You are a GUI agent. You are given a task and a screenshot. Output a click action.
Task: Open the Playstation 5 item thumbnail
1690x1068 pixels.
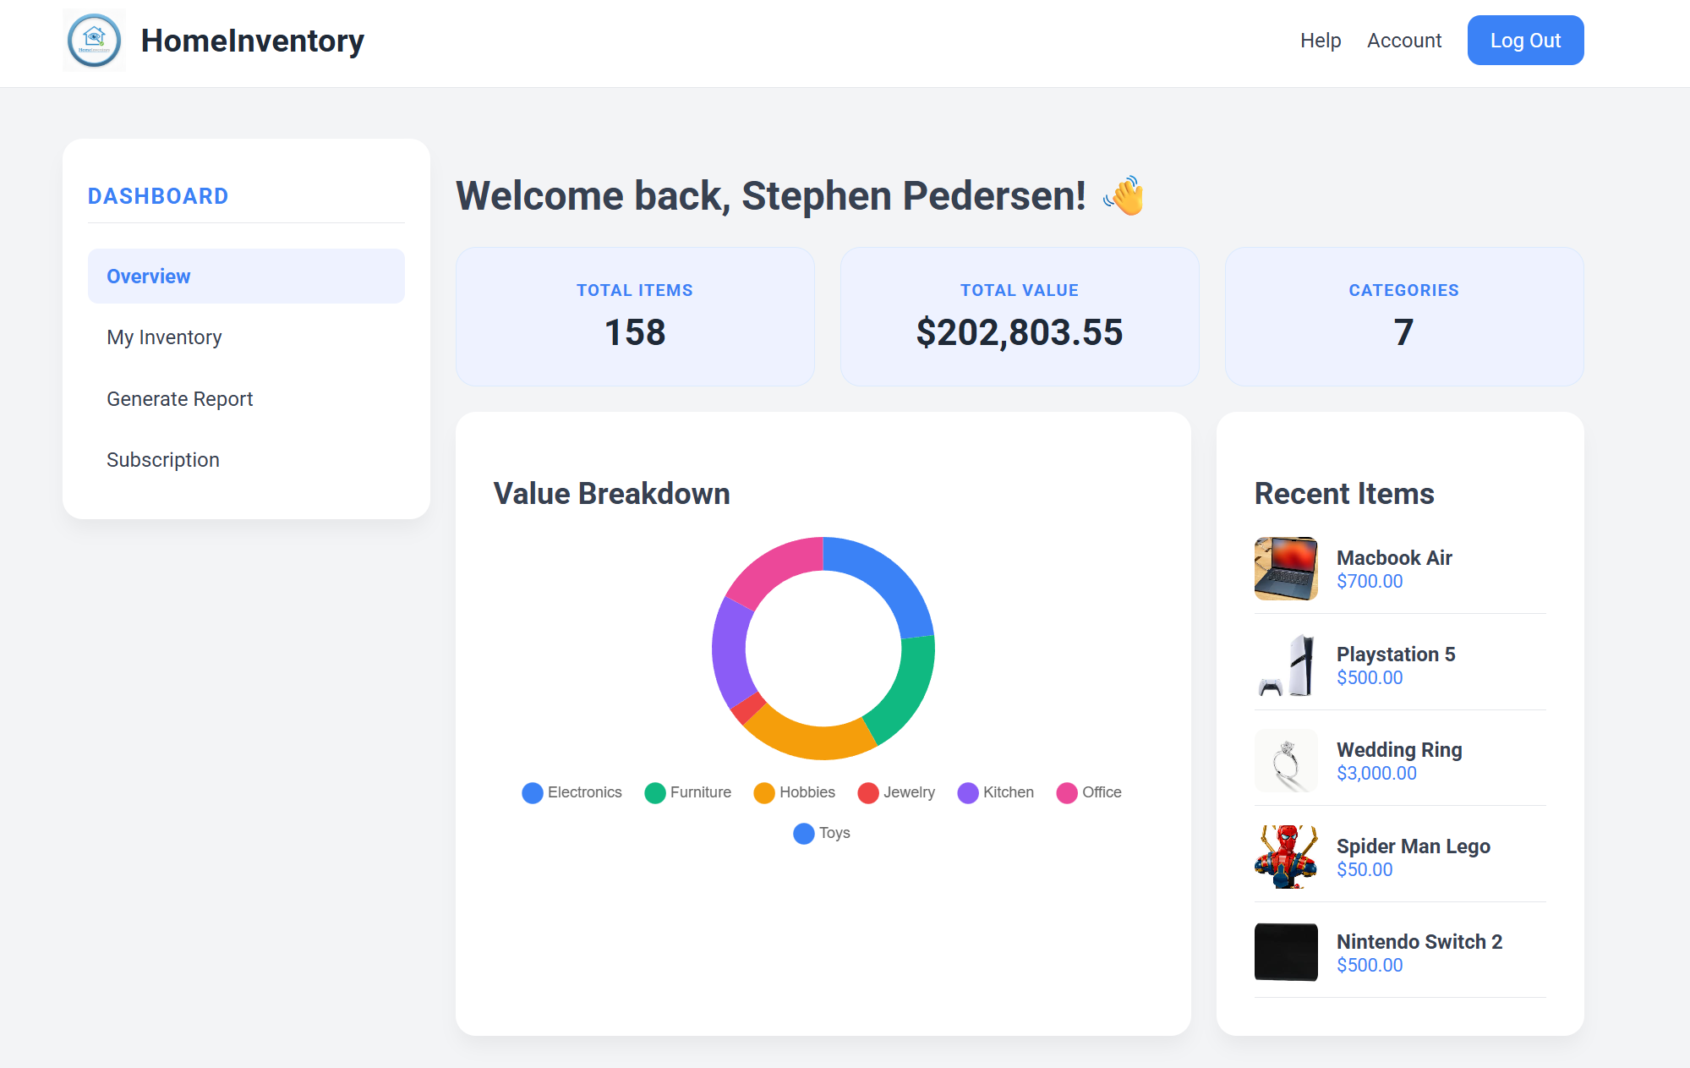click(x=1284, y=664)
